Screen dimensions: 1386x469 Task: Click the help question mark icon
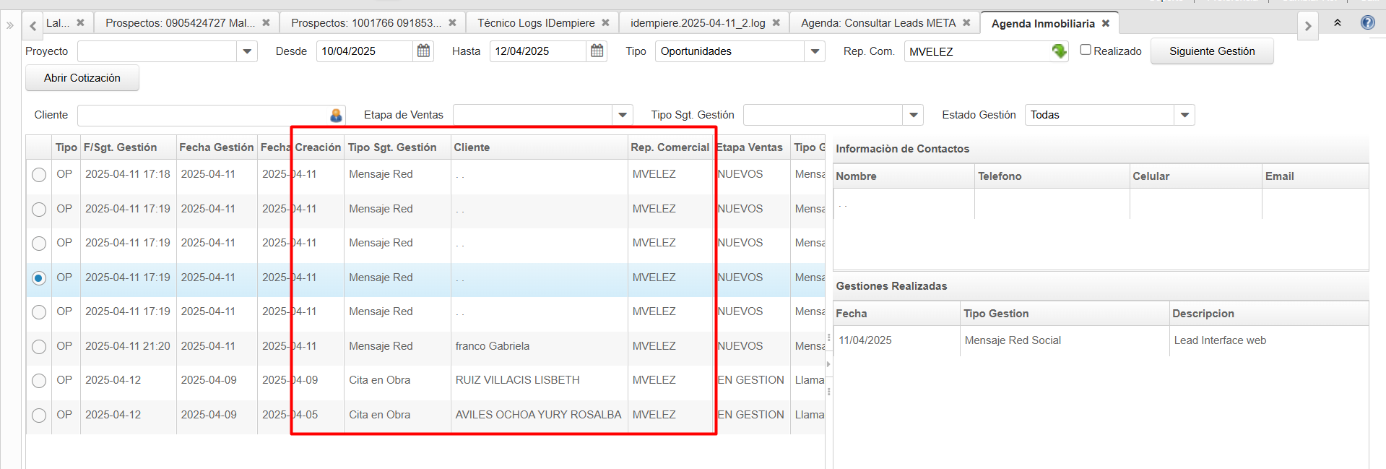click(1367, 23)
